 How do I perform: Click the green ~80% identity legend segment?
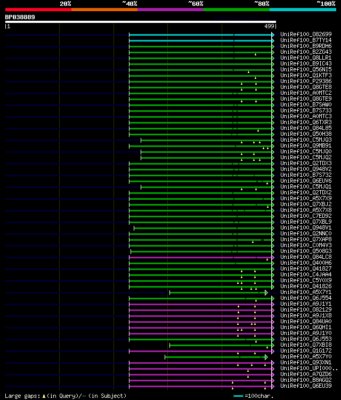[x=237, y=10]
